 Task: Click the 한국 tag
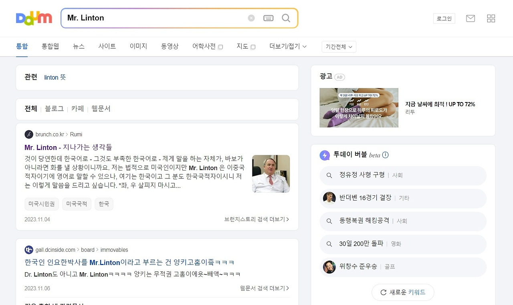(104, 204)
